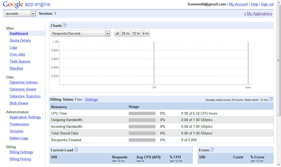Open Billing History
Viewport: 281px width, 167px height.
[20, 159]
